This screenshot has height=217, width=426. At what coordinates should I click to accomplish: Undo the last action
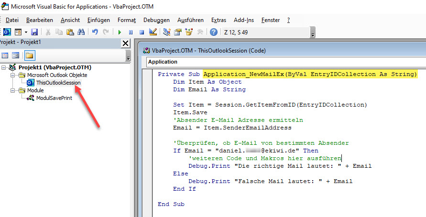[95, 33]
